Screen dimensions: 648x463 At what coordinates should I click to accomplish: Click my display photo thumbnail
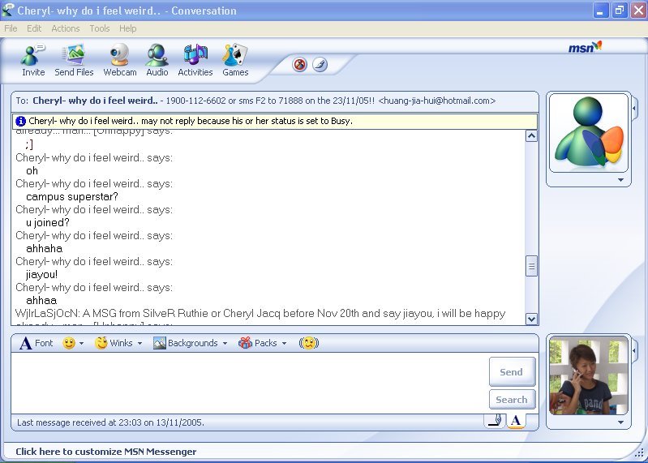point(589,375)
